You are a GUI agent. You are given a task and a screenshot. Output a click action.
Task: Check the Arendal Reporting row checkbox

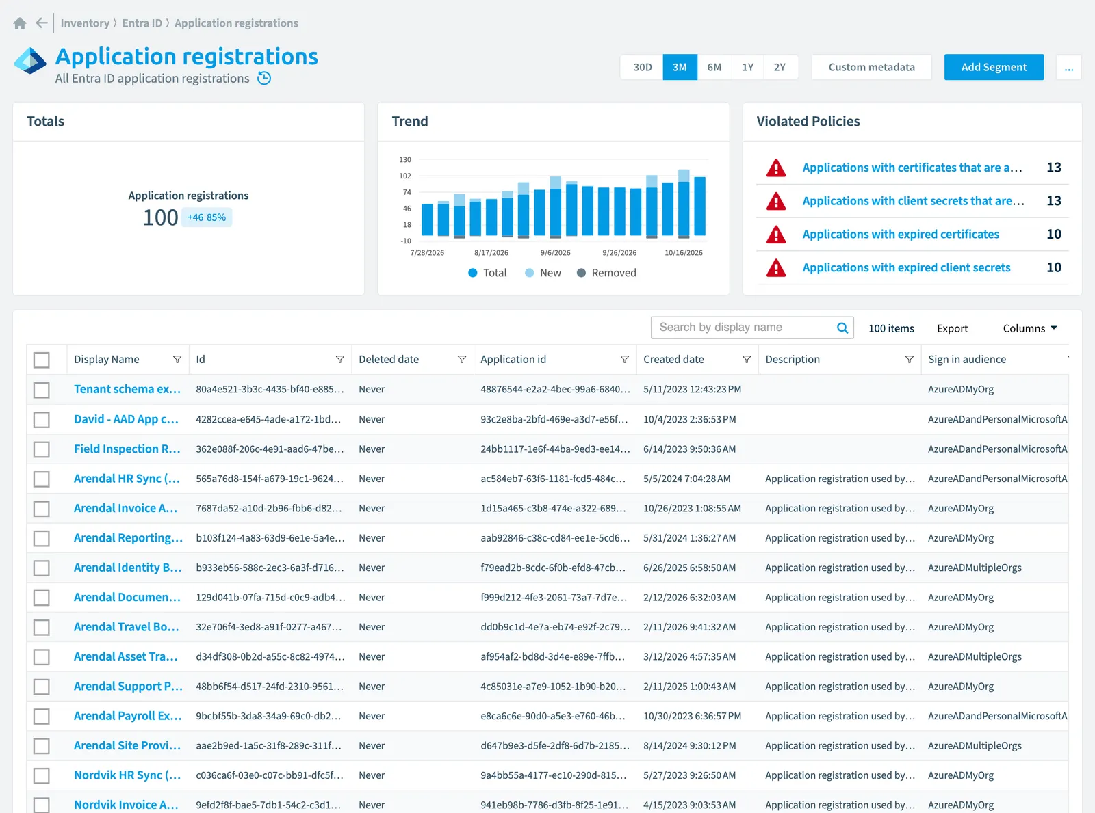pos(42,538)
